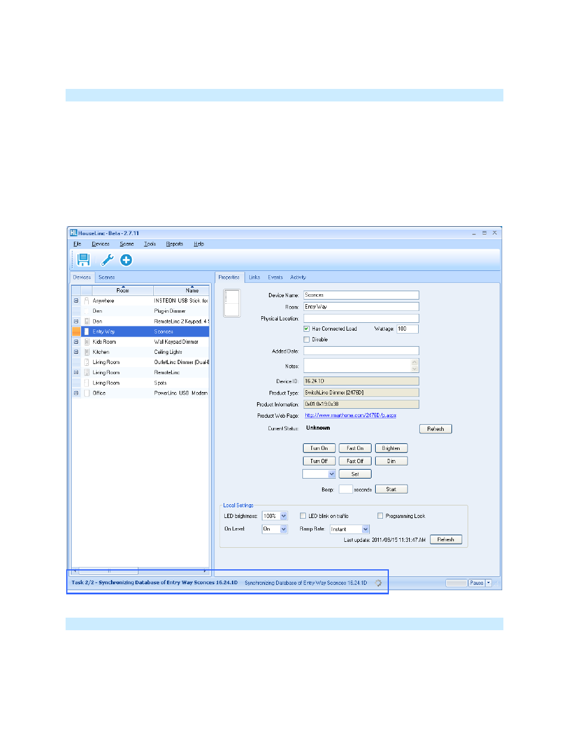Sort the device list by Room column
This screenshot has height=737, width=569.
point(122,290)
